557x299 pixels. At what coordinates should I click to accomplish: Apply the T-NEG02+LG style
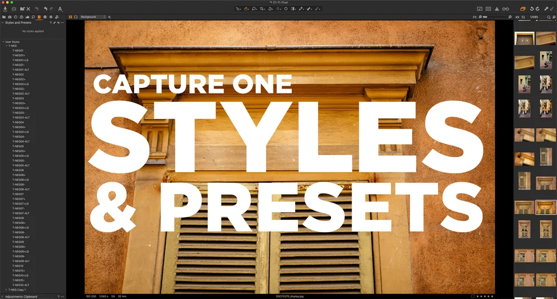tap(21, 84)
